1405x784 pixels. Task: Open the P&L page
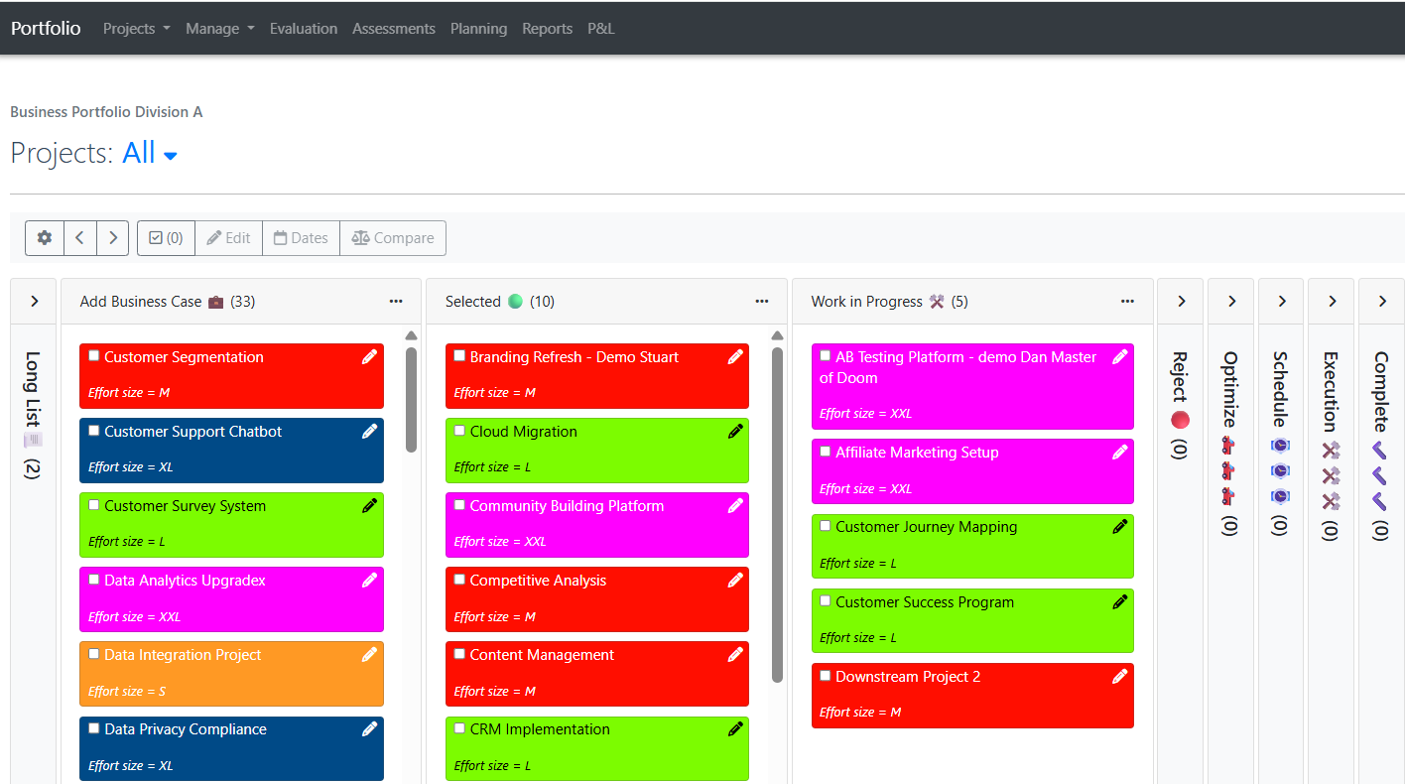click(x=600, y=28)
